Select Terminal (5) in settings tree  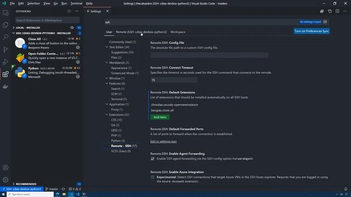[119, 99]
